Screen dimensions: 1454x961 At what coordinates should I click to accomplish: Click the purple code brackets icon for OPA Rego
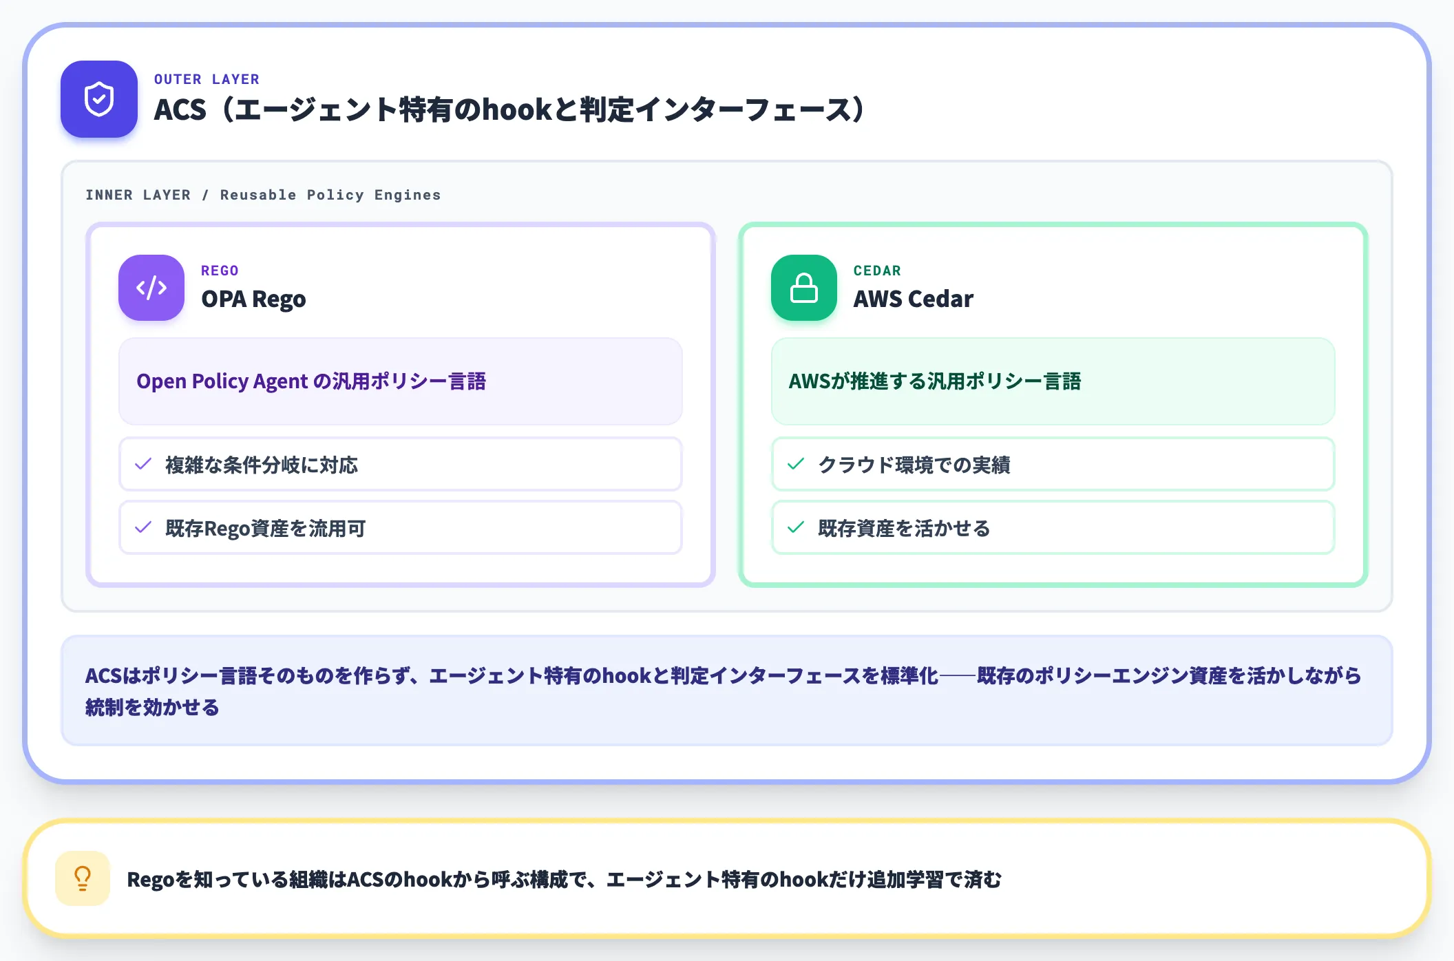point(151,288)
